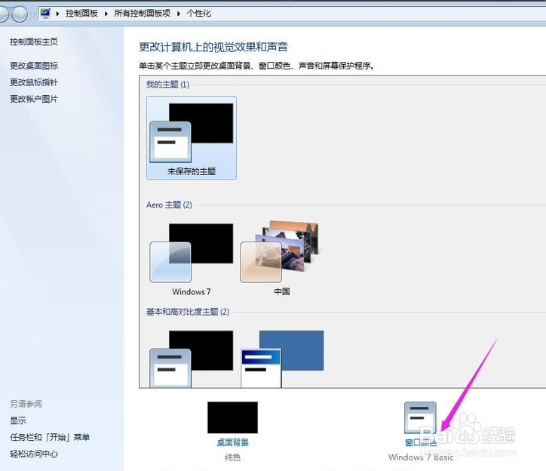The width and height of the screenshot is (546, 471).
Task: Expand arrow before 个性化 breadcrumb
Action: pos(179,14)
